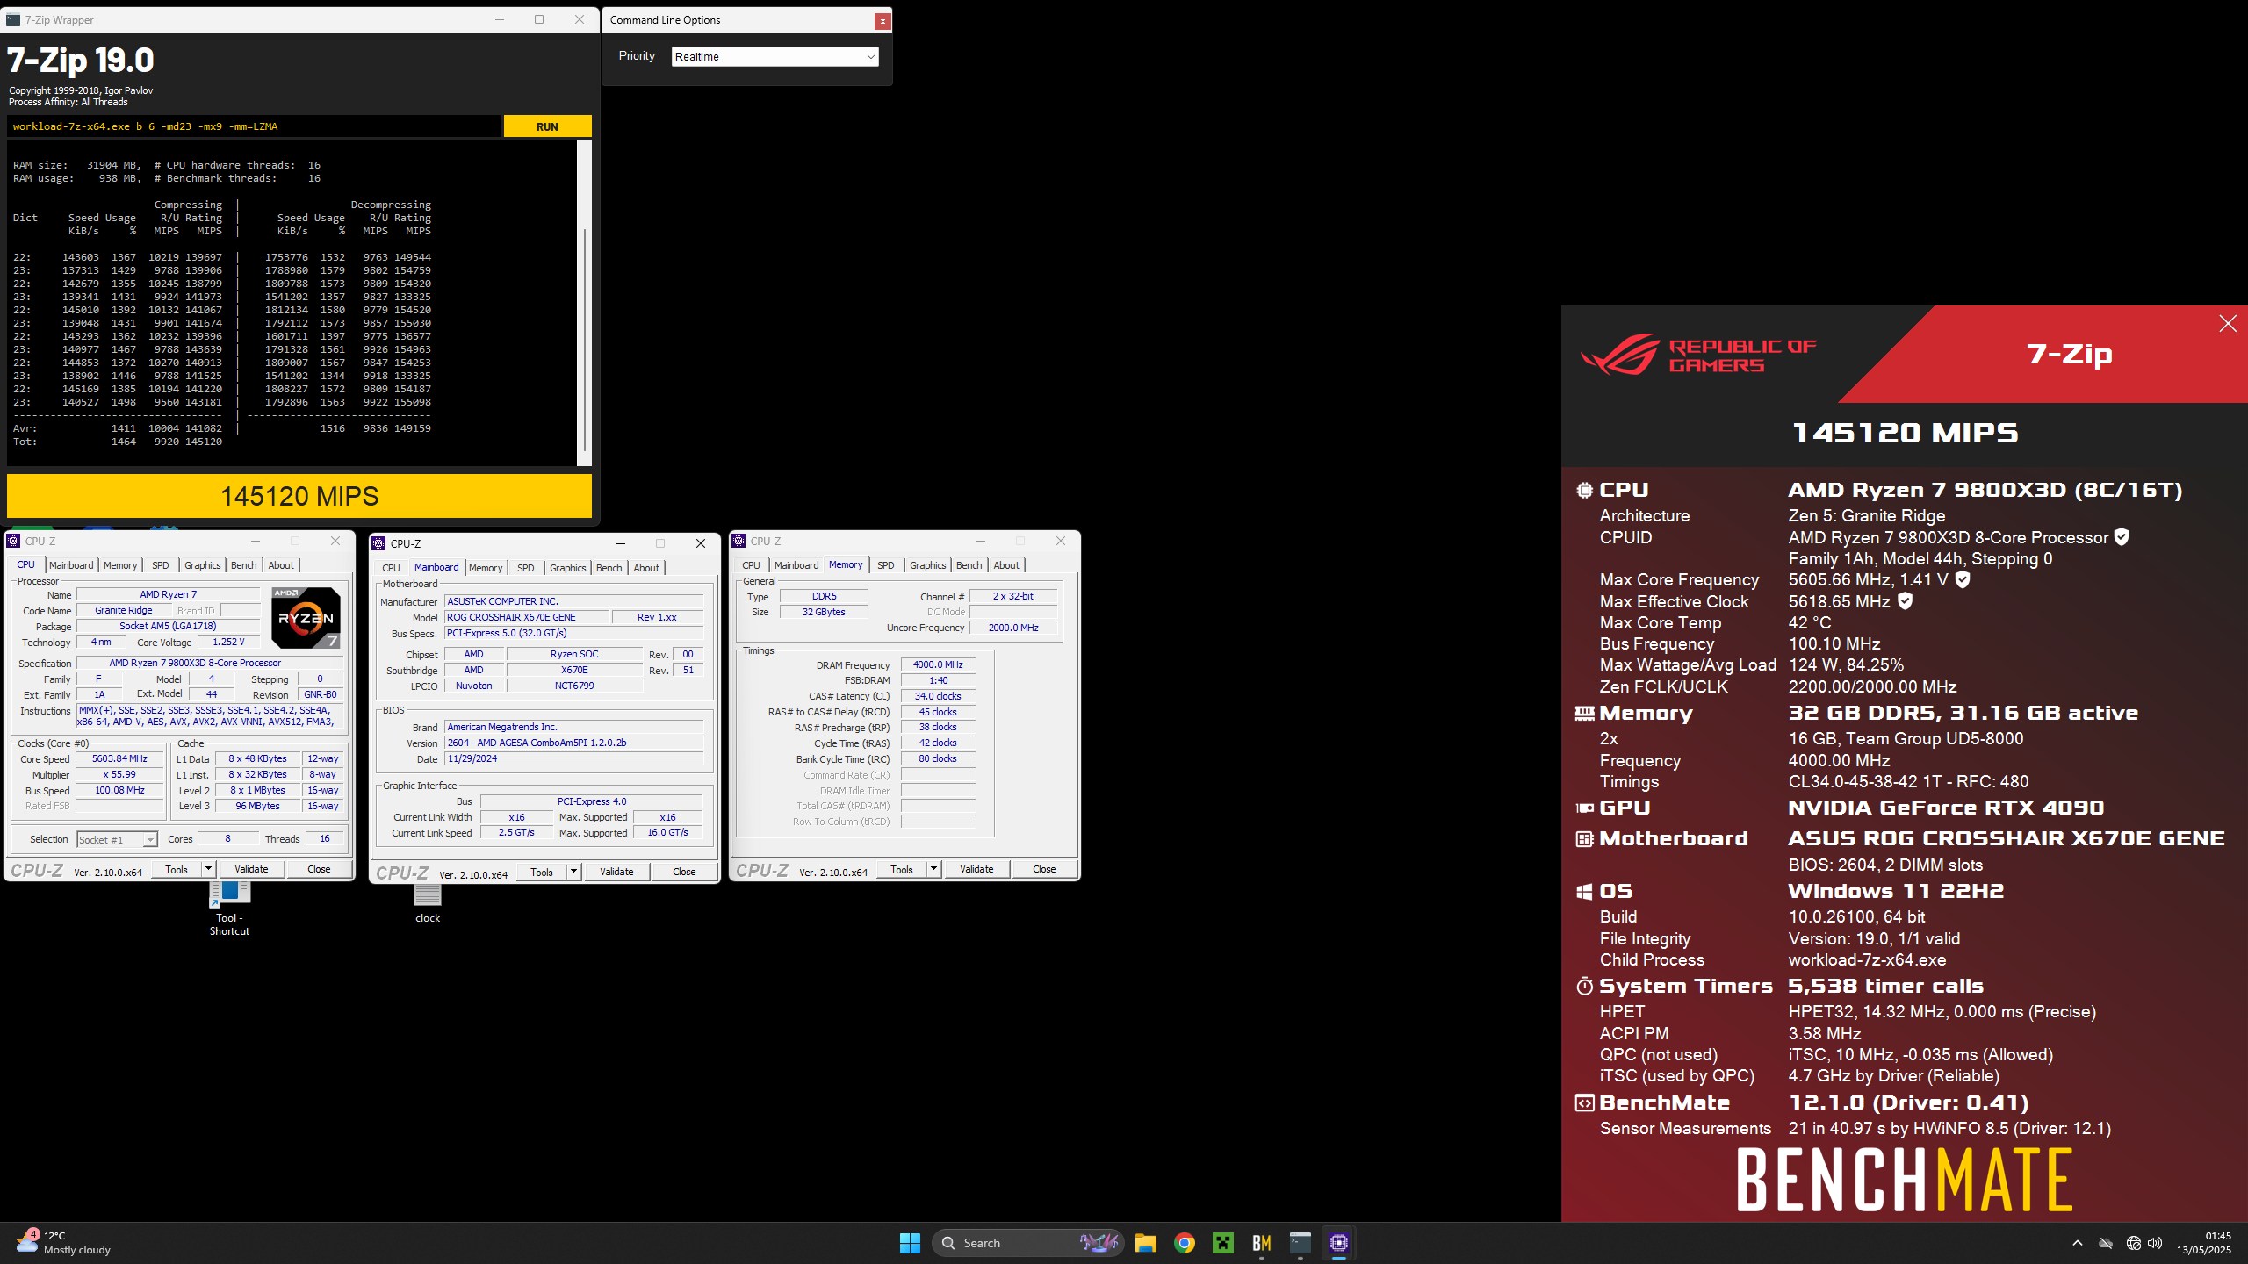This screenshot has height=1264, width=2248.
Task: Click the DRAM Frequency value 4000.0 MHz
Action: tap(938, 664)
